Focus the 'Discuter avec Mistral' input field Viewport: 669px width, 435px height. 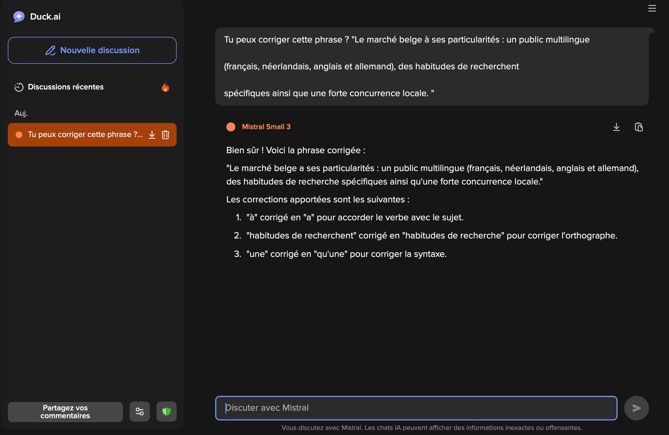(x=416, y=408)
